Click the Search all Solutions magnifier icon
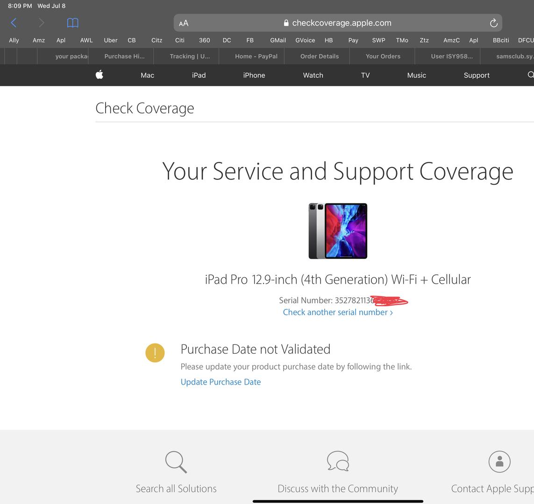 click(x=176, y=462)
